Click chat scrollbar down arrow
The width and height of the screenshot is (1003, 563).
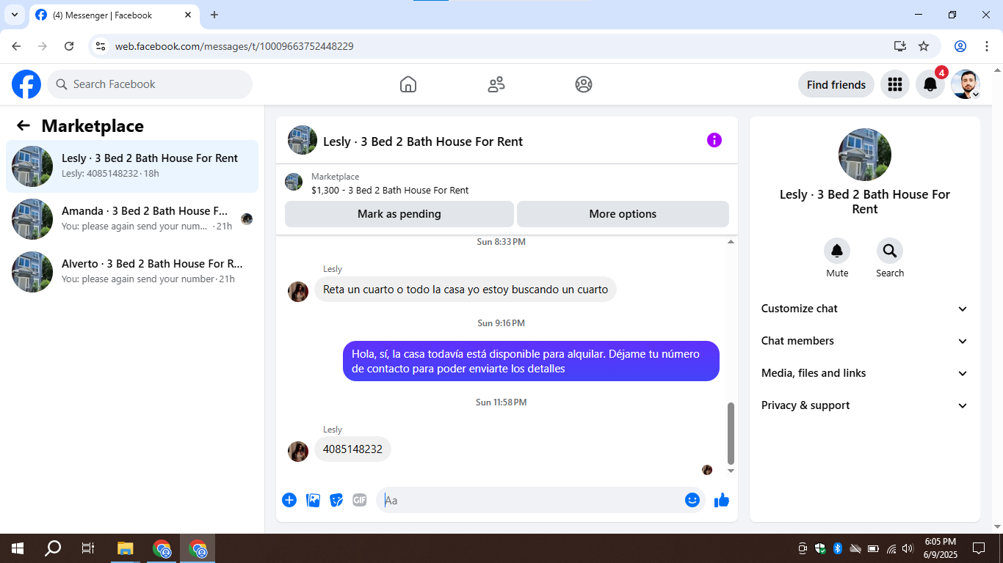click(731, 471)
